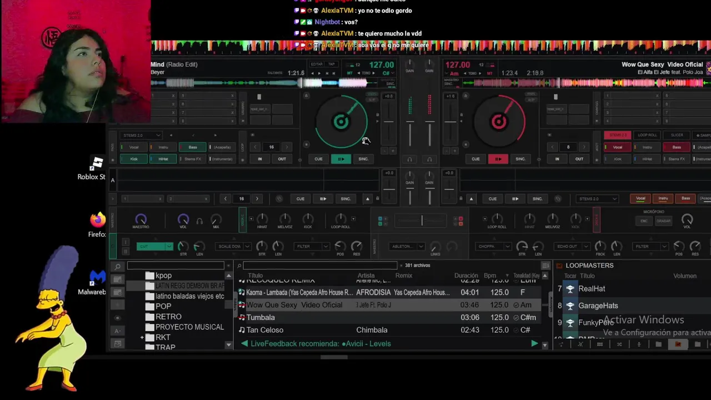Toggle right deck Bass stem pad
The width and height of the screenshot is (711, 400).
tap(677, 147)
